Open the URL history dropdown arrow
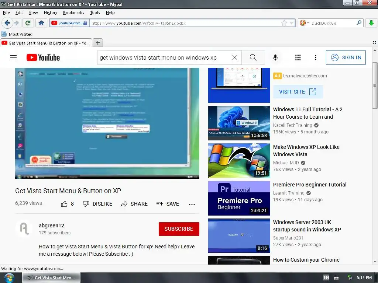 click(x=292, y=23)
